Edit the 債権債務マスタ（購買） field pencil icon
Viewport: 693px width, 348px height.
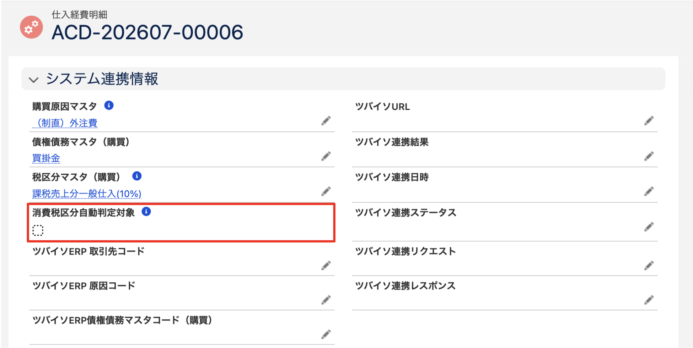click(x=326, y=156)
